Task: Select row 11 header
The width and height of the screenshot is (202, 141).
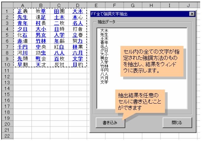Action: pos(7,71)
